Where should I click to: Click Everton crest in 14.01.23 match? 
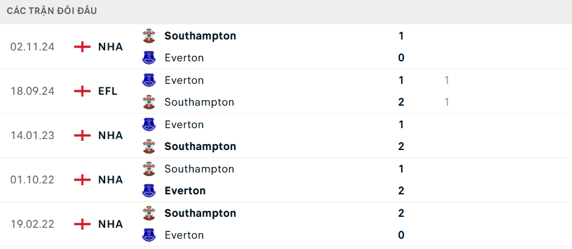click(149, 124)
